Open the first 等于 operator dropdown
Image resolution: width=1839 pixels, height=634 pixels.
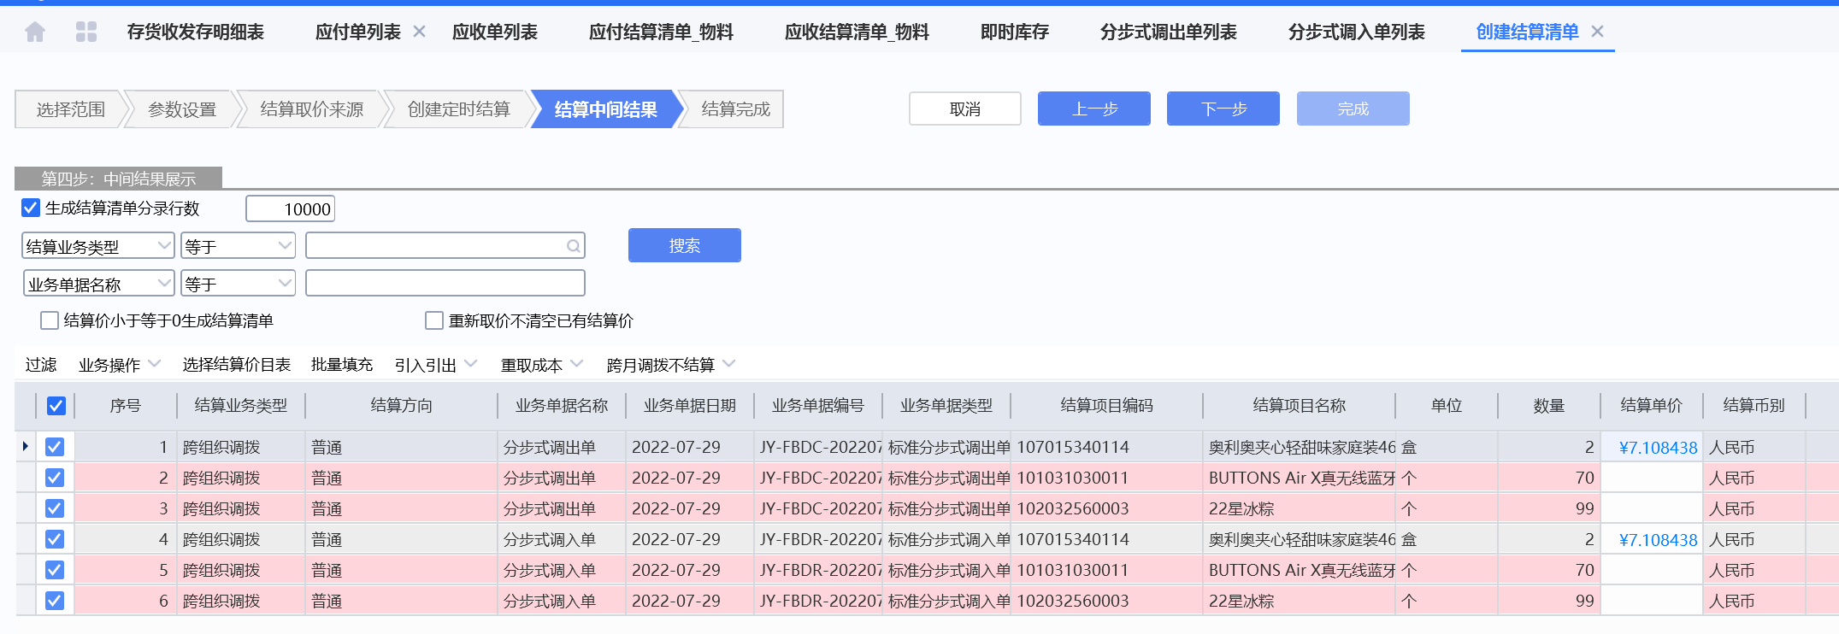pos(238,246)
